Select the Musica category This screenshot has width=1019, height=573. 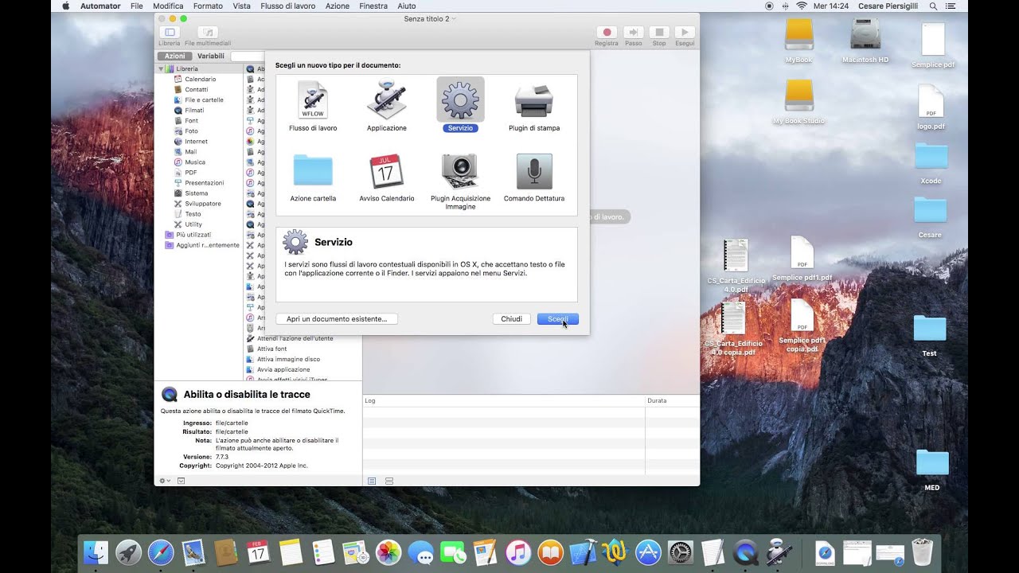point(195,162)
